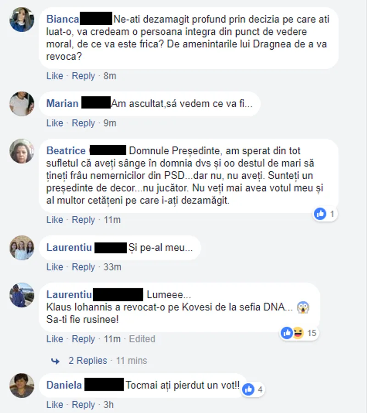Click the 8m timestamp on Bianca's comment
The width and height of the screenshot is (367, 413).
[x=110, y=76]
